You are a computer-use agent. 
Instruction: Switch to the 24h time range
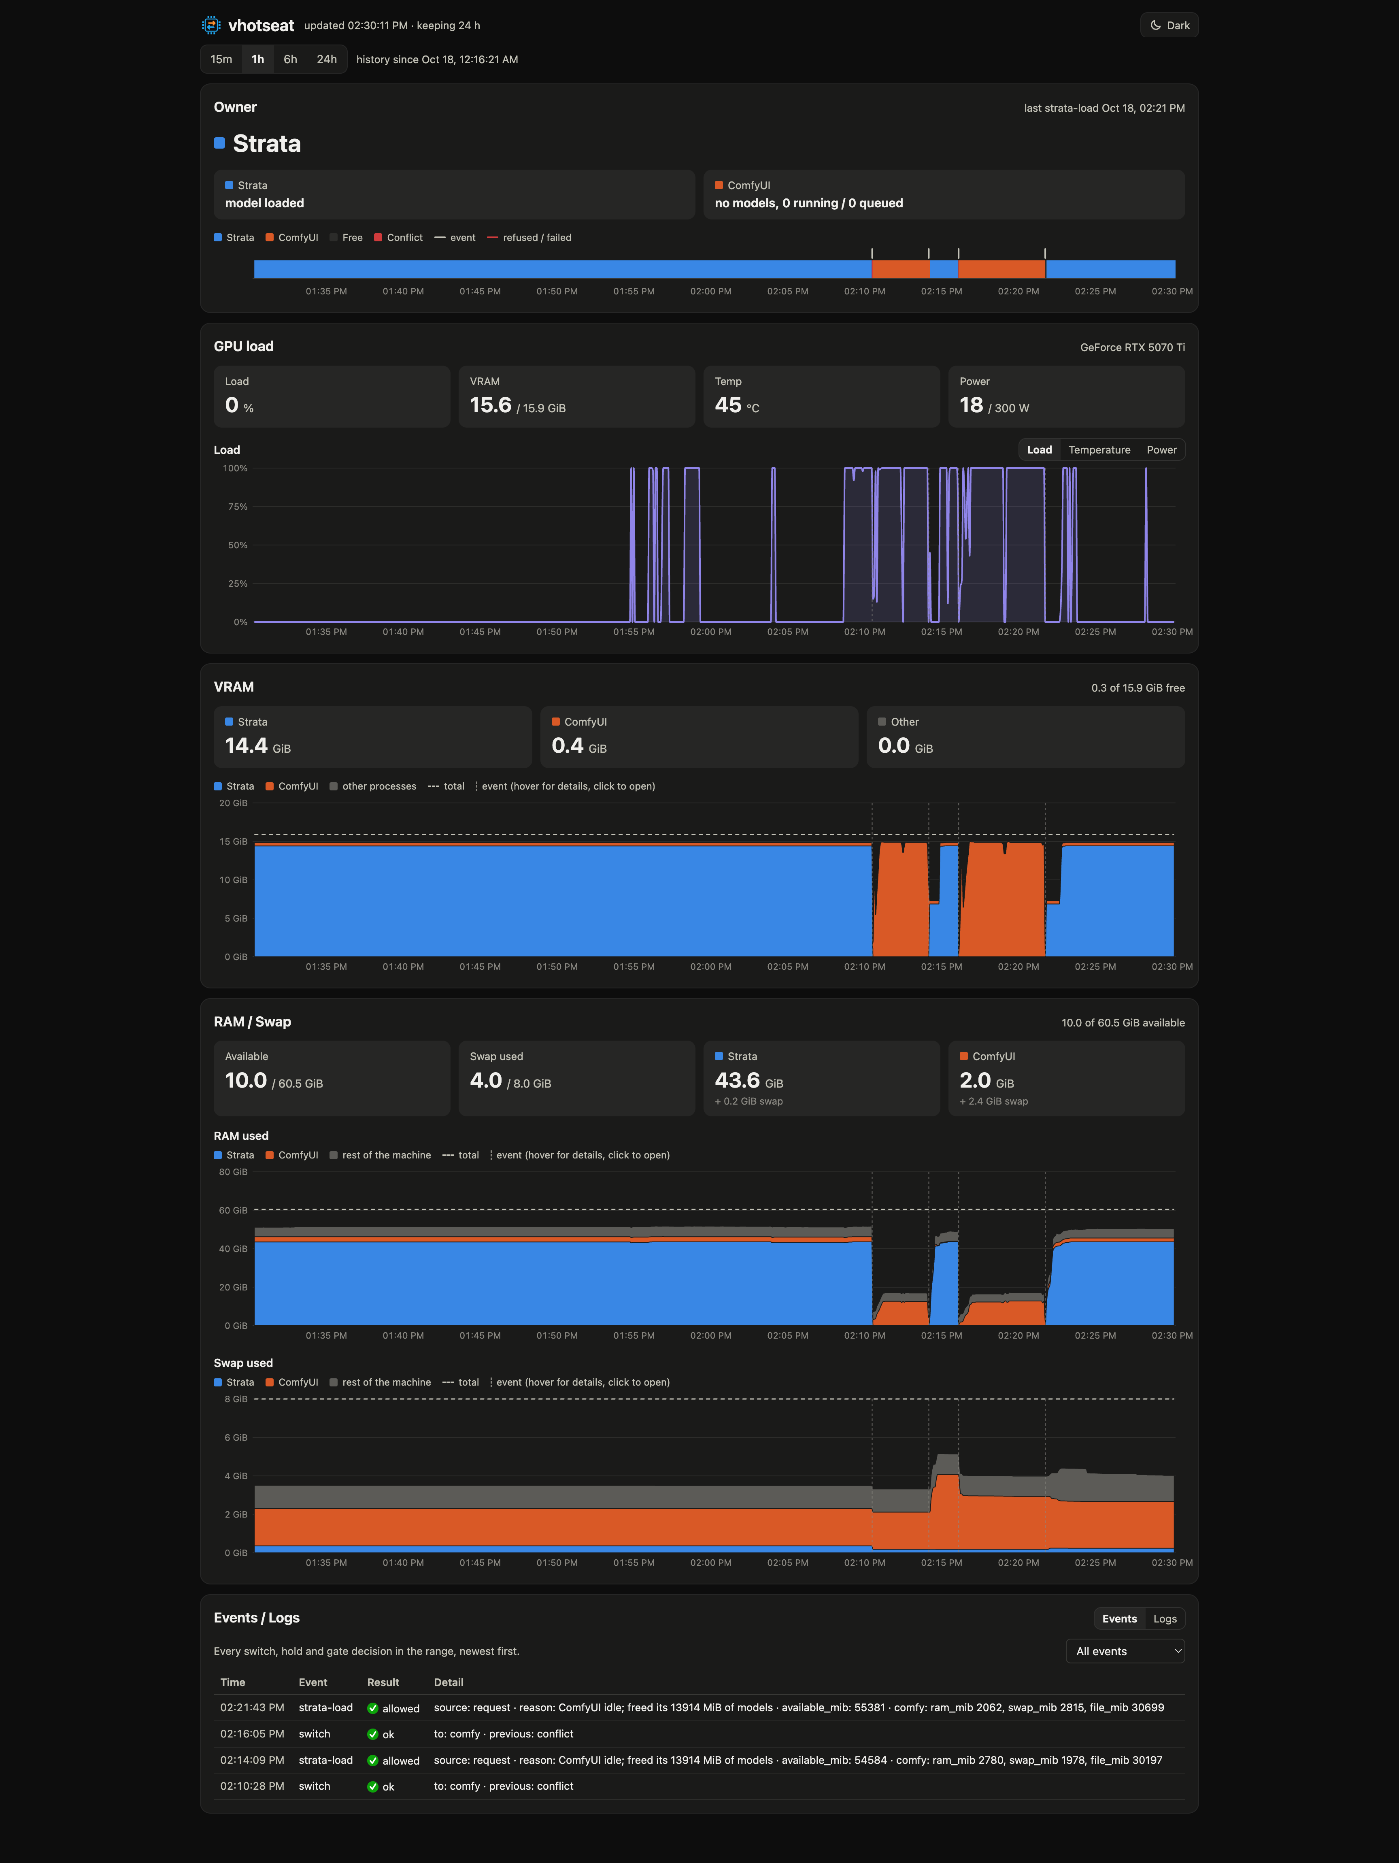coord(327,59)
